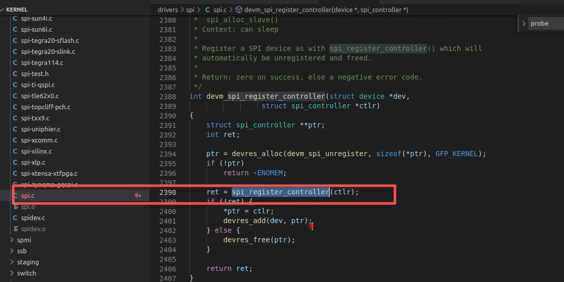
Task: Open spi-xtensa-xtfpga.c file
Action: pyautogui.click(x=49, y=174)
